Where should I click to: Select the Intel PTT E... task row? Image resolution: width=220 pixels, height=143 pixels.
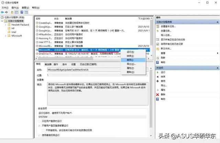92,42
